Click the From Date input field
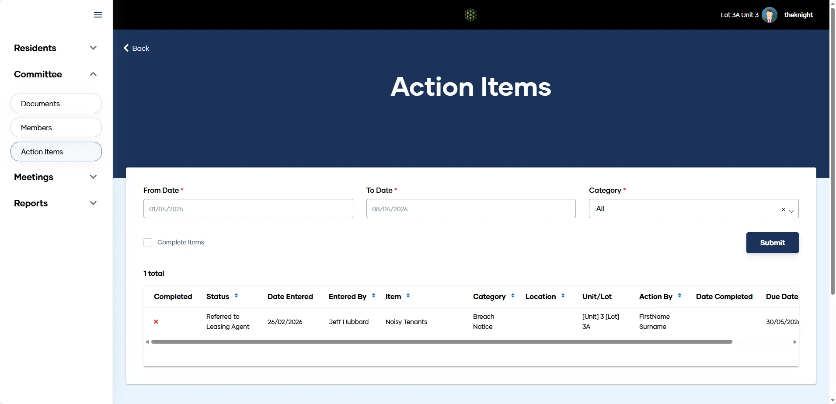 pos(248,209)
